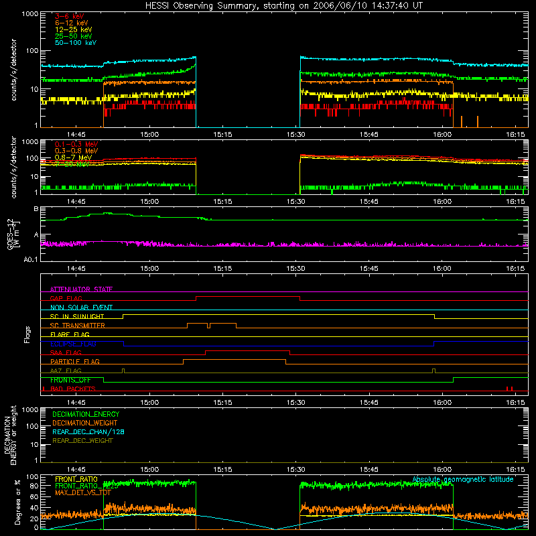Click the FLARE_FLAG label
The height and width of the screenshot is (536, 536).
[x=70, y=334]
